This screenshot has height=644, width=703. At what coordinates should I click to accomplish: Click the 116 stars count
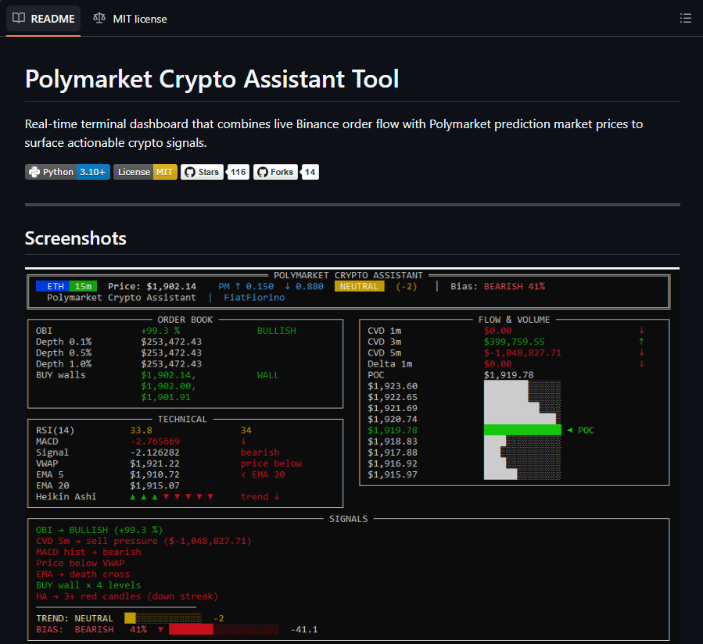click(238, 172)
